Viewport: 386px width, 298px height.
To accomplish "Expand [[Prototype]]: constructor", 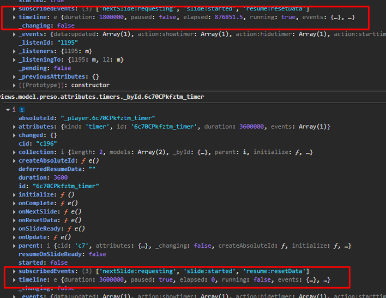I will click(14, 85).
